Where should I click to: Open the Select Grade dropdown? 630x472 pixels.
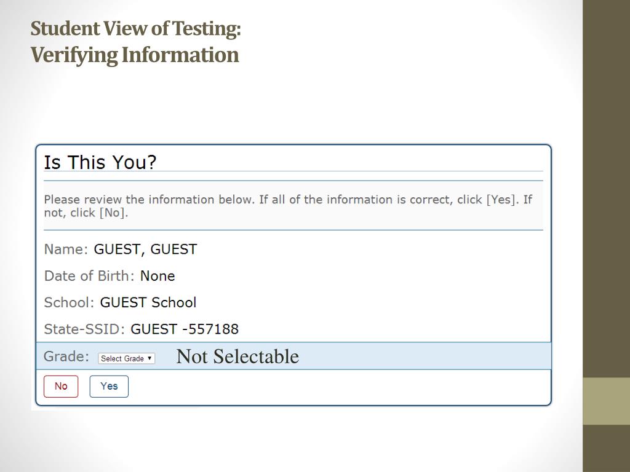pos(126,358)
